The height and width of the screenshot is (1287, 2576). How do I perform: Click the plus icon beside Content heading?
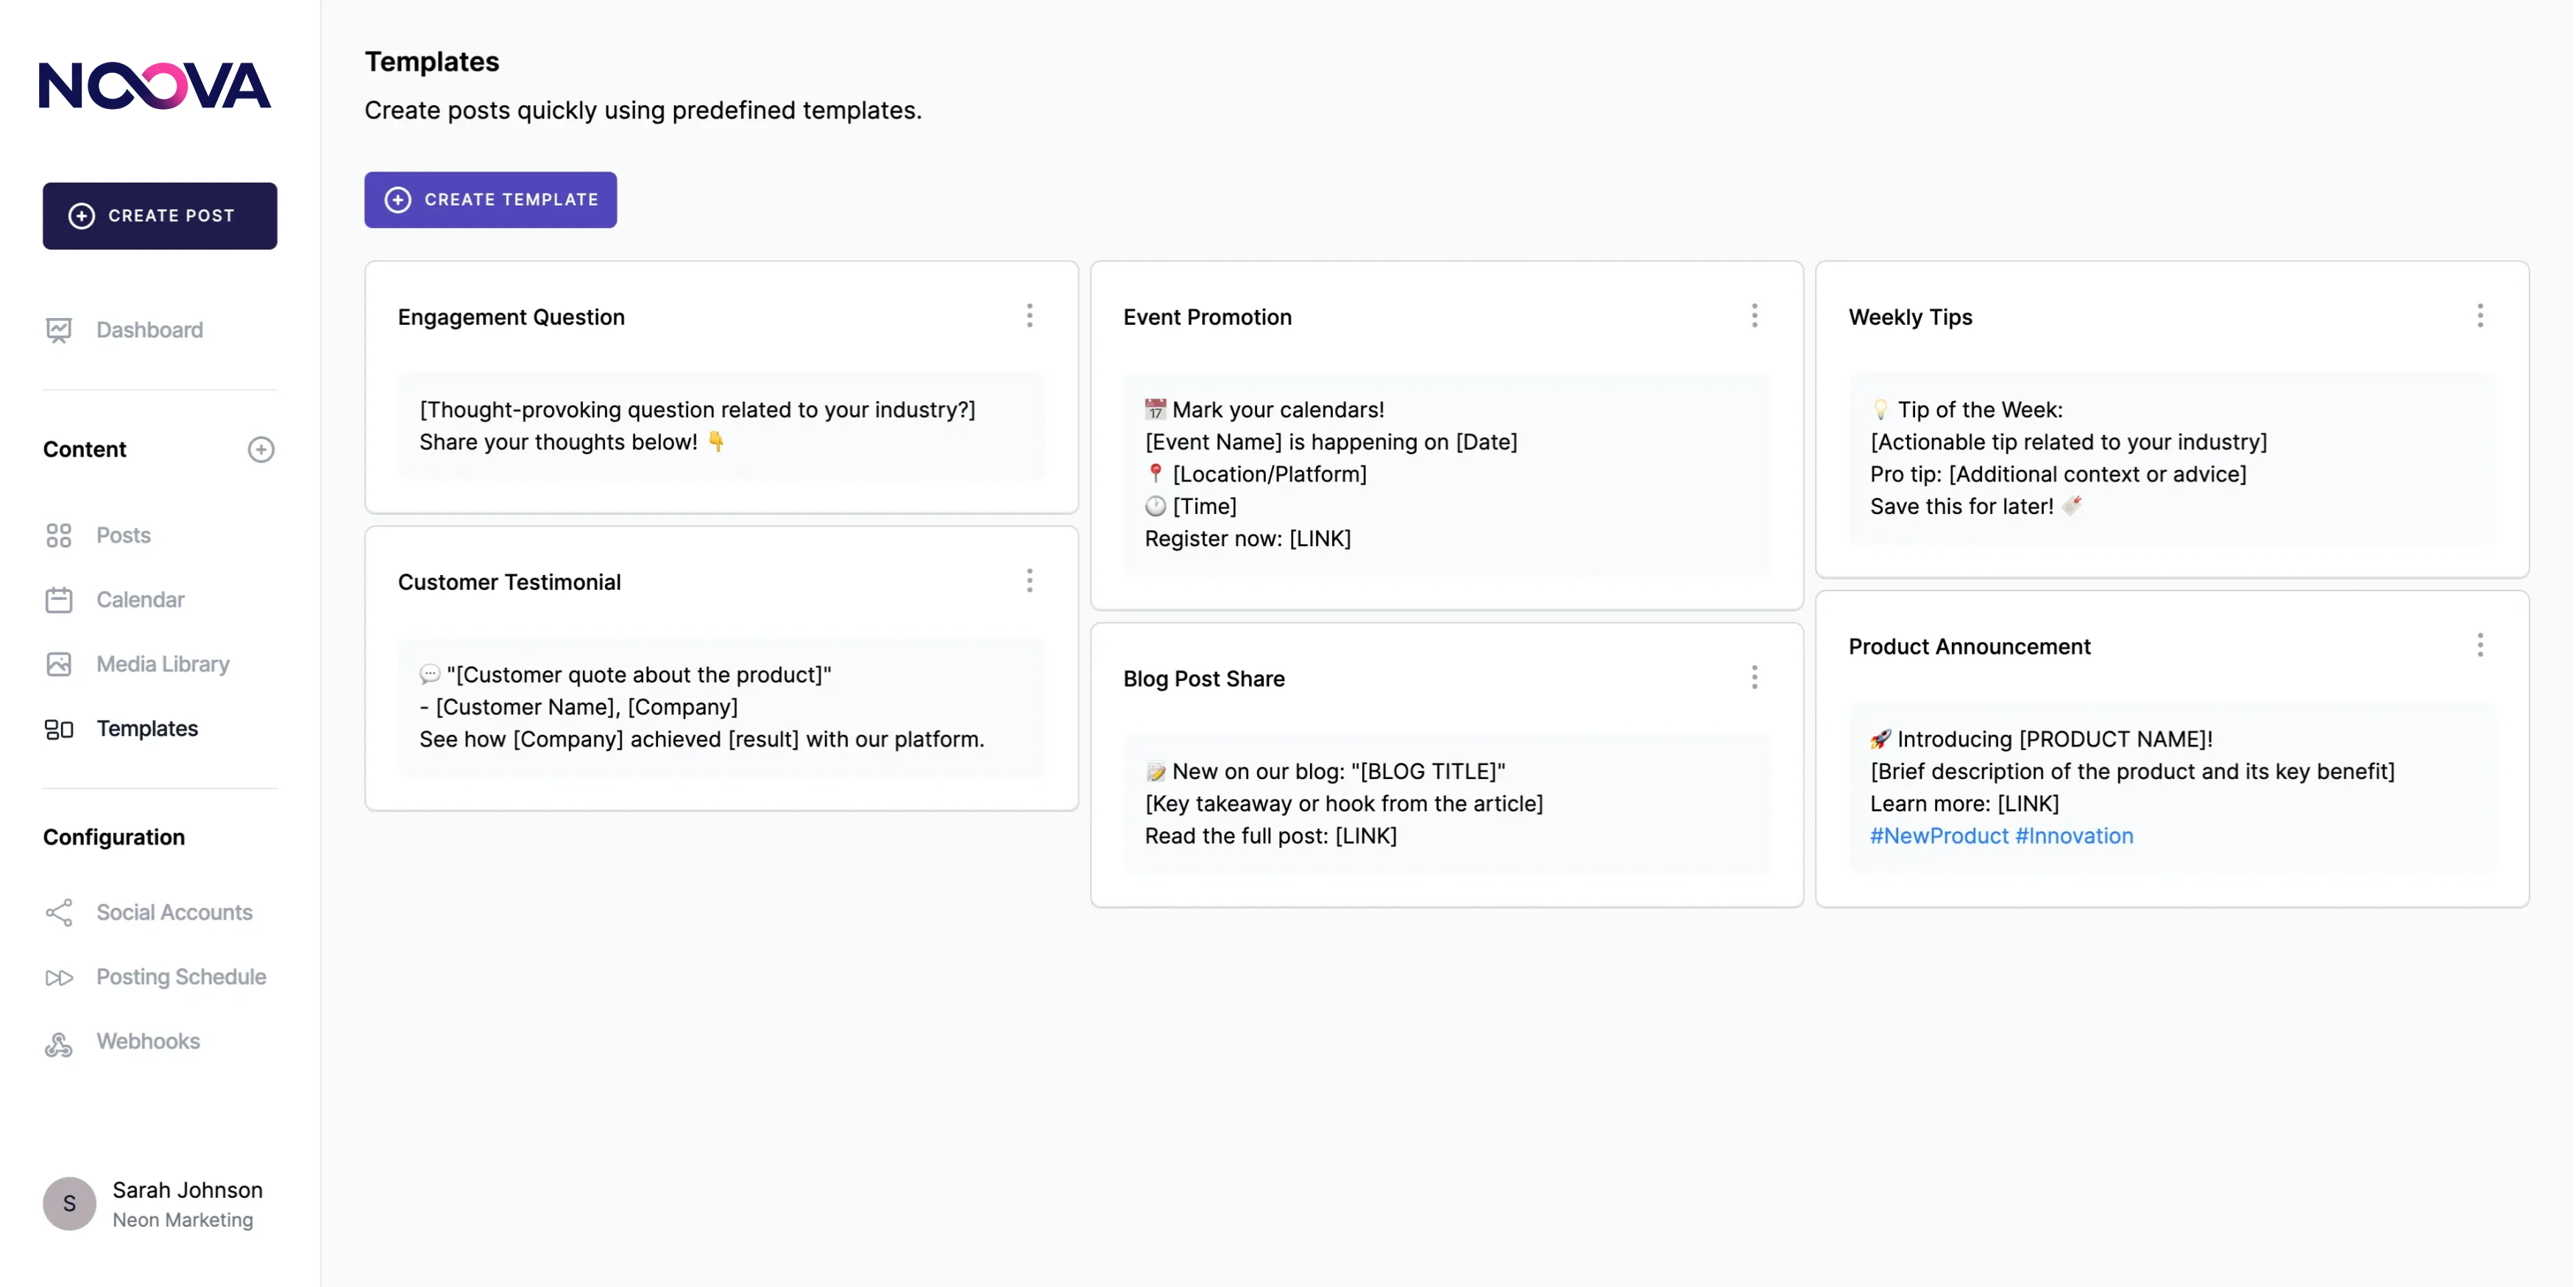(x=261, y=449)
